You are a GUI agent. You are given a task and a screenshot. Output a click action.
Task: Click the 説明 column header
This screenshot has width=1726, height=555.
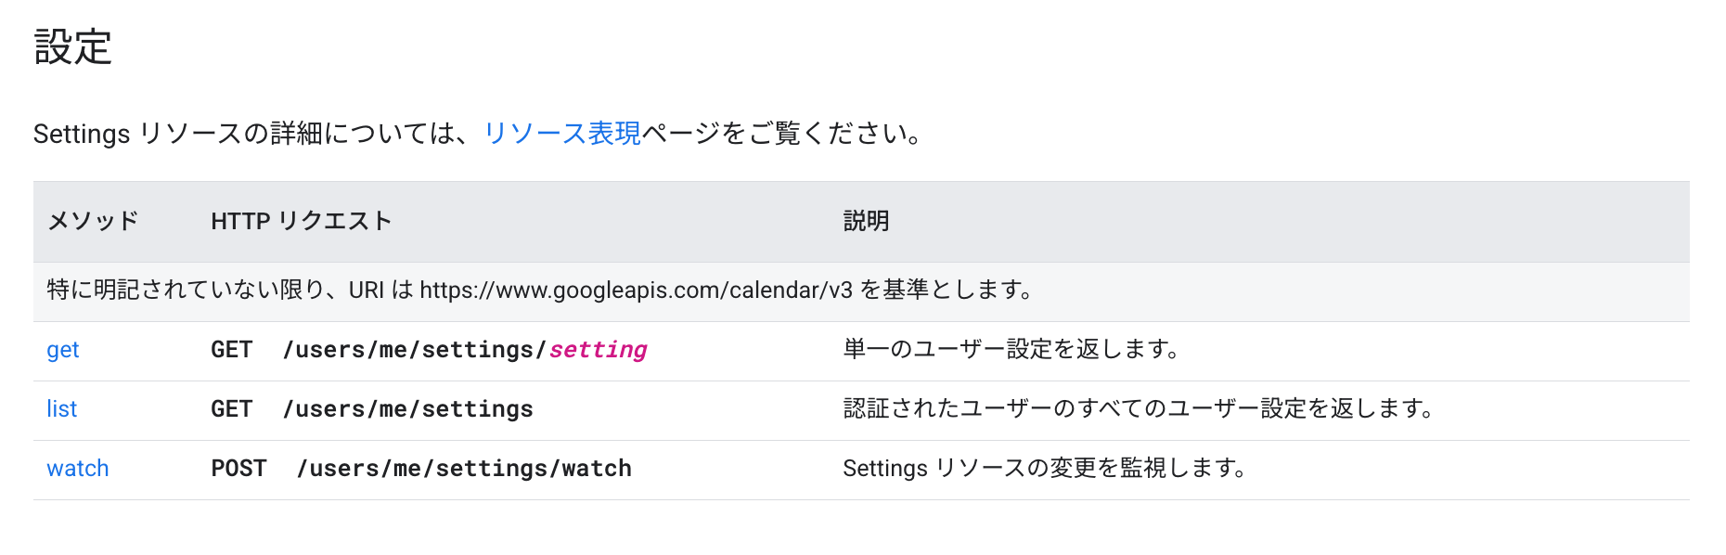point(866,221)
